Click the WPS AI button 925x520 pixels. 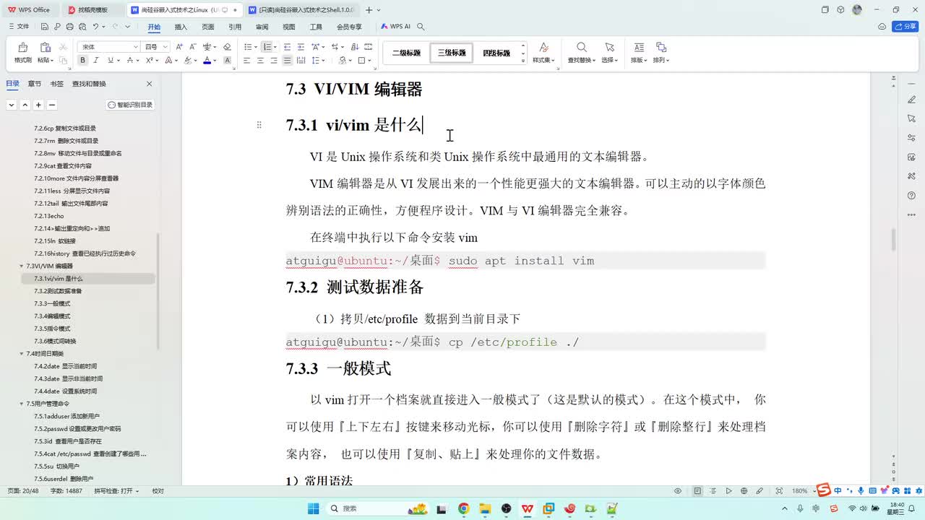click(x=395, y=27)
